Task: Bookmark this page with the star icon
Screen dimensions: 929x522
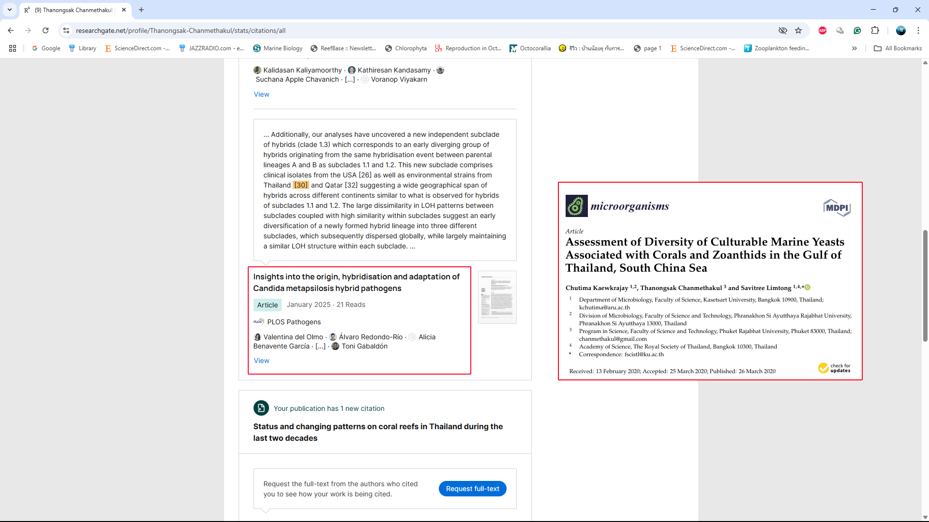Action: pyautogui.click(x=798, y=30)
